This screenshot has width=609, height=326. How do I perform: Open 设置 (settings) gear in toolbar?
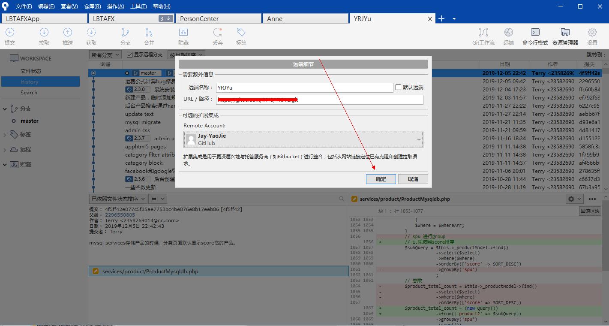[x=592, y=32]
